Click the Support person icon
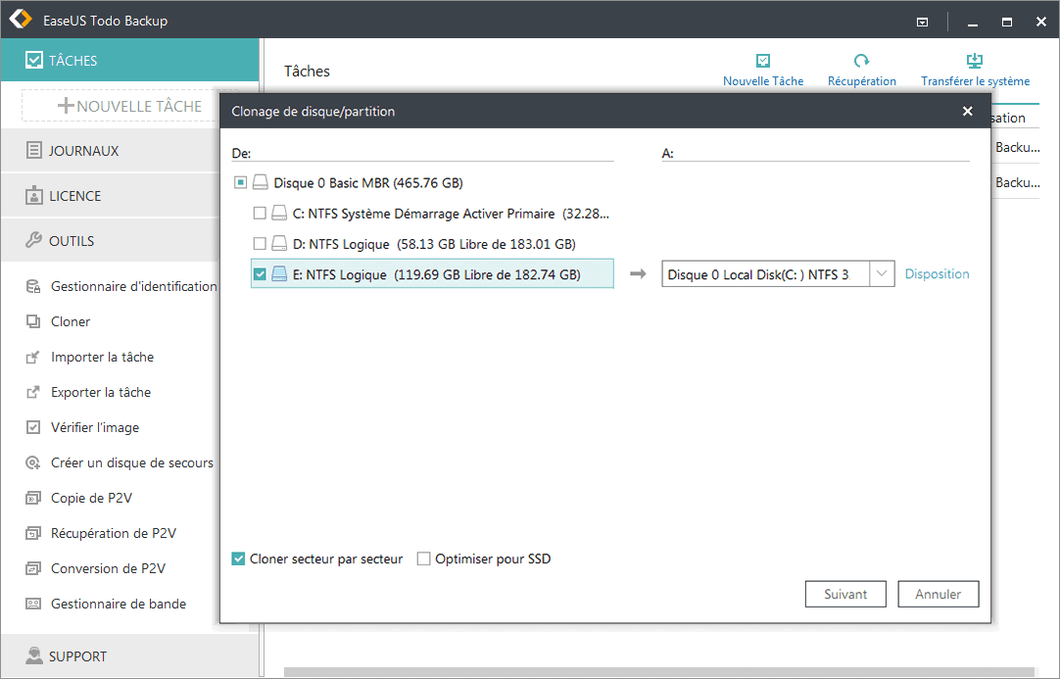1060x679 pixels. point(33,655)
